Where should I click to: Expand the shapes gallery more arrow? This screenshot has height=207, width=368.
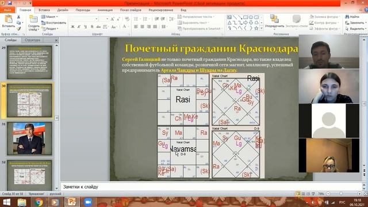262,28
